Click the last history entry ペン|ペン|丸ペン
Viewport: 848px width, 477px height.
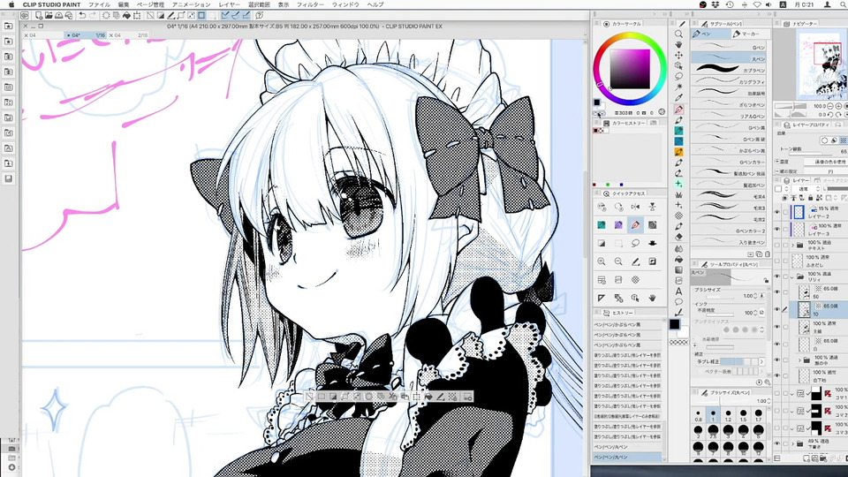627,458
